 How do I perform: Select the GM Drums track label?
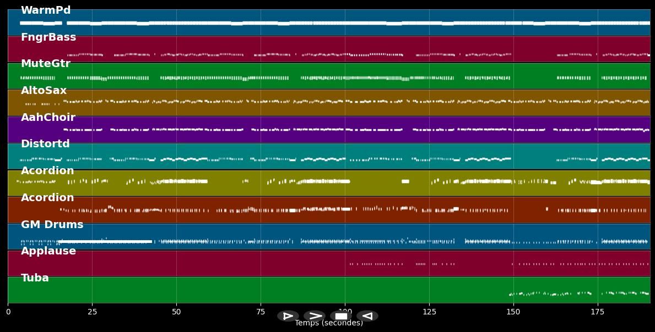[52, 224]
